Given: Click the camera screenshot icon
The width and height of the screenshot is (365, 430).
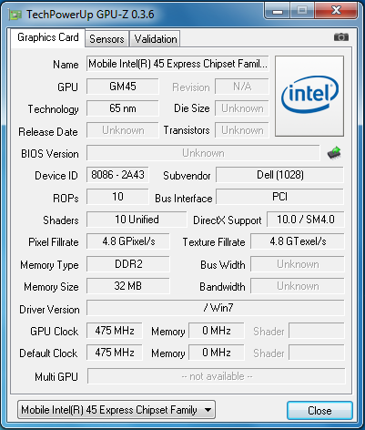Looking at the screenshot, I should tap(341, 37).
